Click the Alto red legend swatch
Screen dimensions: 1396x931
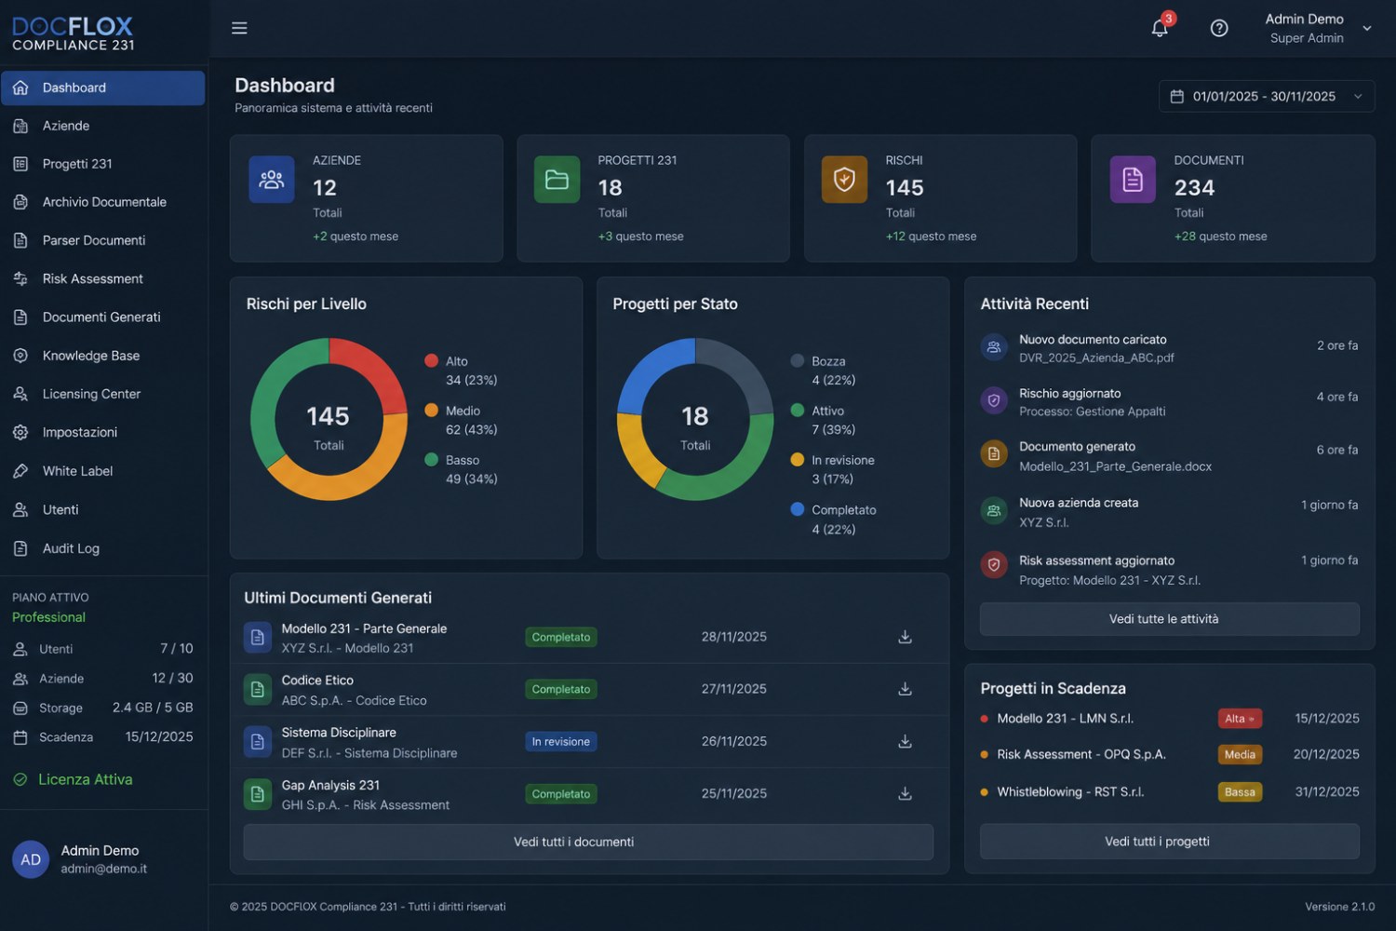pos(431,360)
